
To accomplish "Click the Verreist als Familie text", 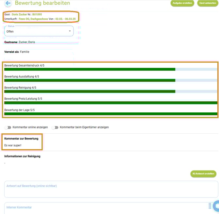I will (x=17, y=52).
